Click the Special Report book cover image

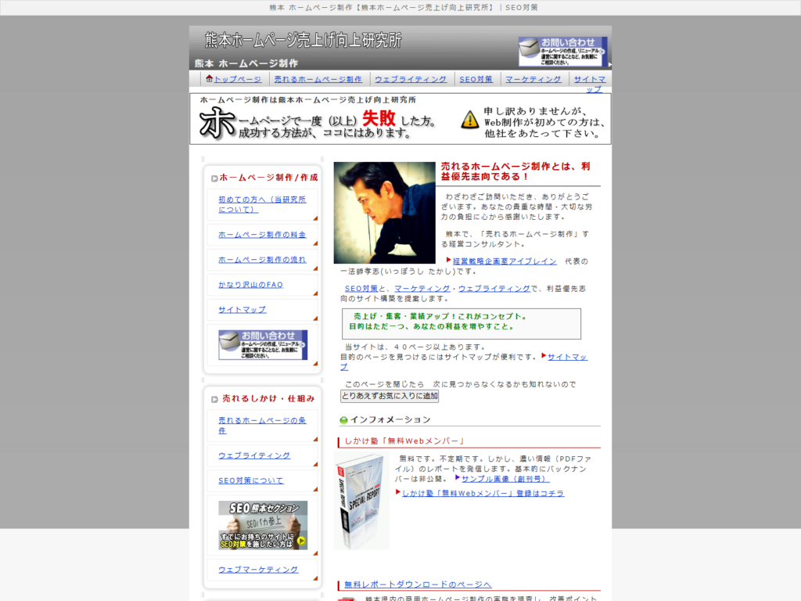(361, 501)
